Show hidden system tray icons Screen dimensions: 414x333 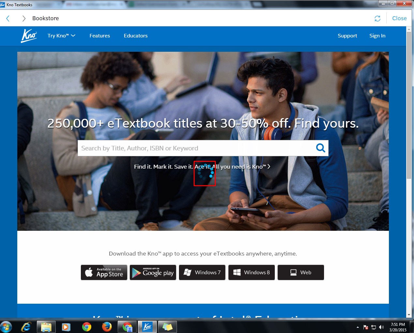coord(358,327)
